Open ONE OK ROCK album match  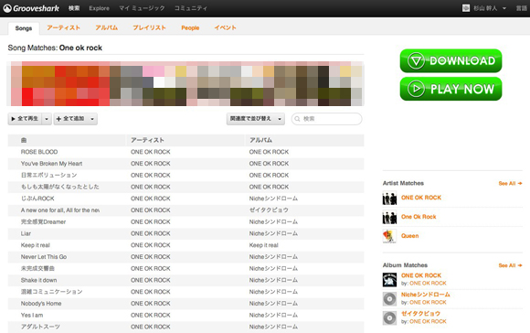pos(421,275)
